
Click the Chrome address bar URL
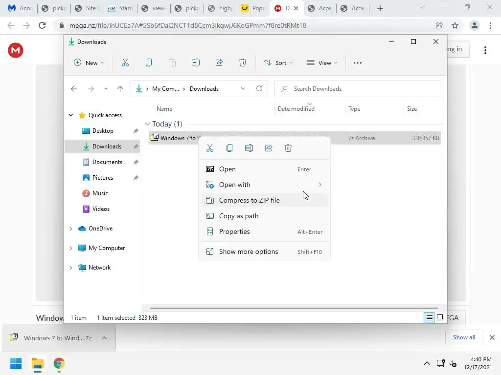(x=188, y=25)
